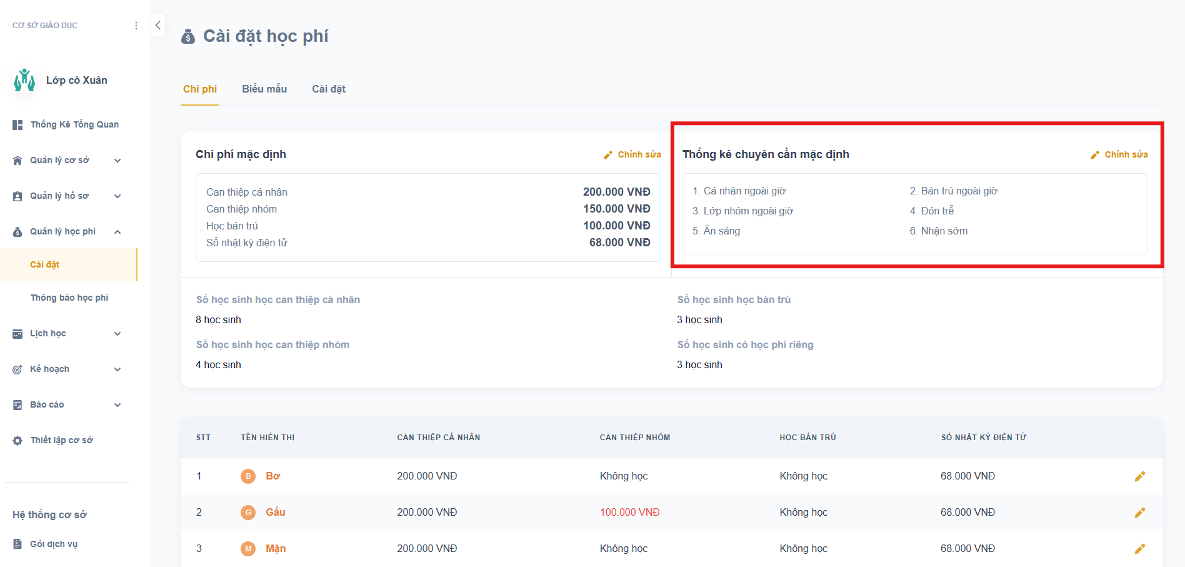Click the orange B avatar for Bơ
The width and height of the screenshot is (1185, 567).
248,476
